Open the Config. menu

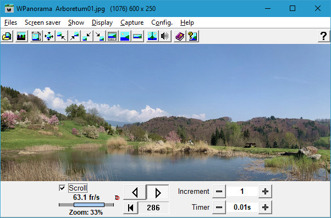(162, 23)
